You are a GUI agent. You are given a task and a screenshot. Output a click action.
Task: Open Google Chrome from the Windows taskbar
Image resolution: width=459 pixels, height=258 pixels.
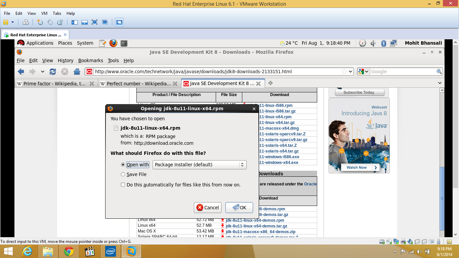pyautogui.click(x=69, y=251)
